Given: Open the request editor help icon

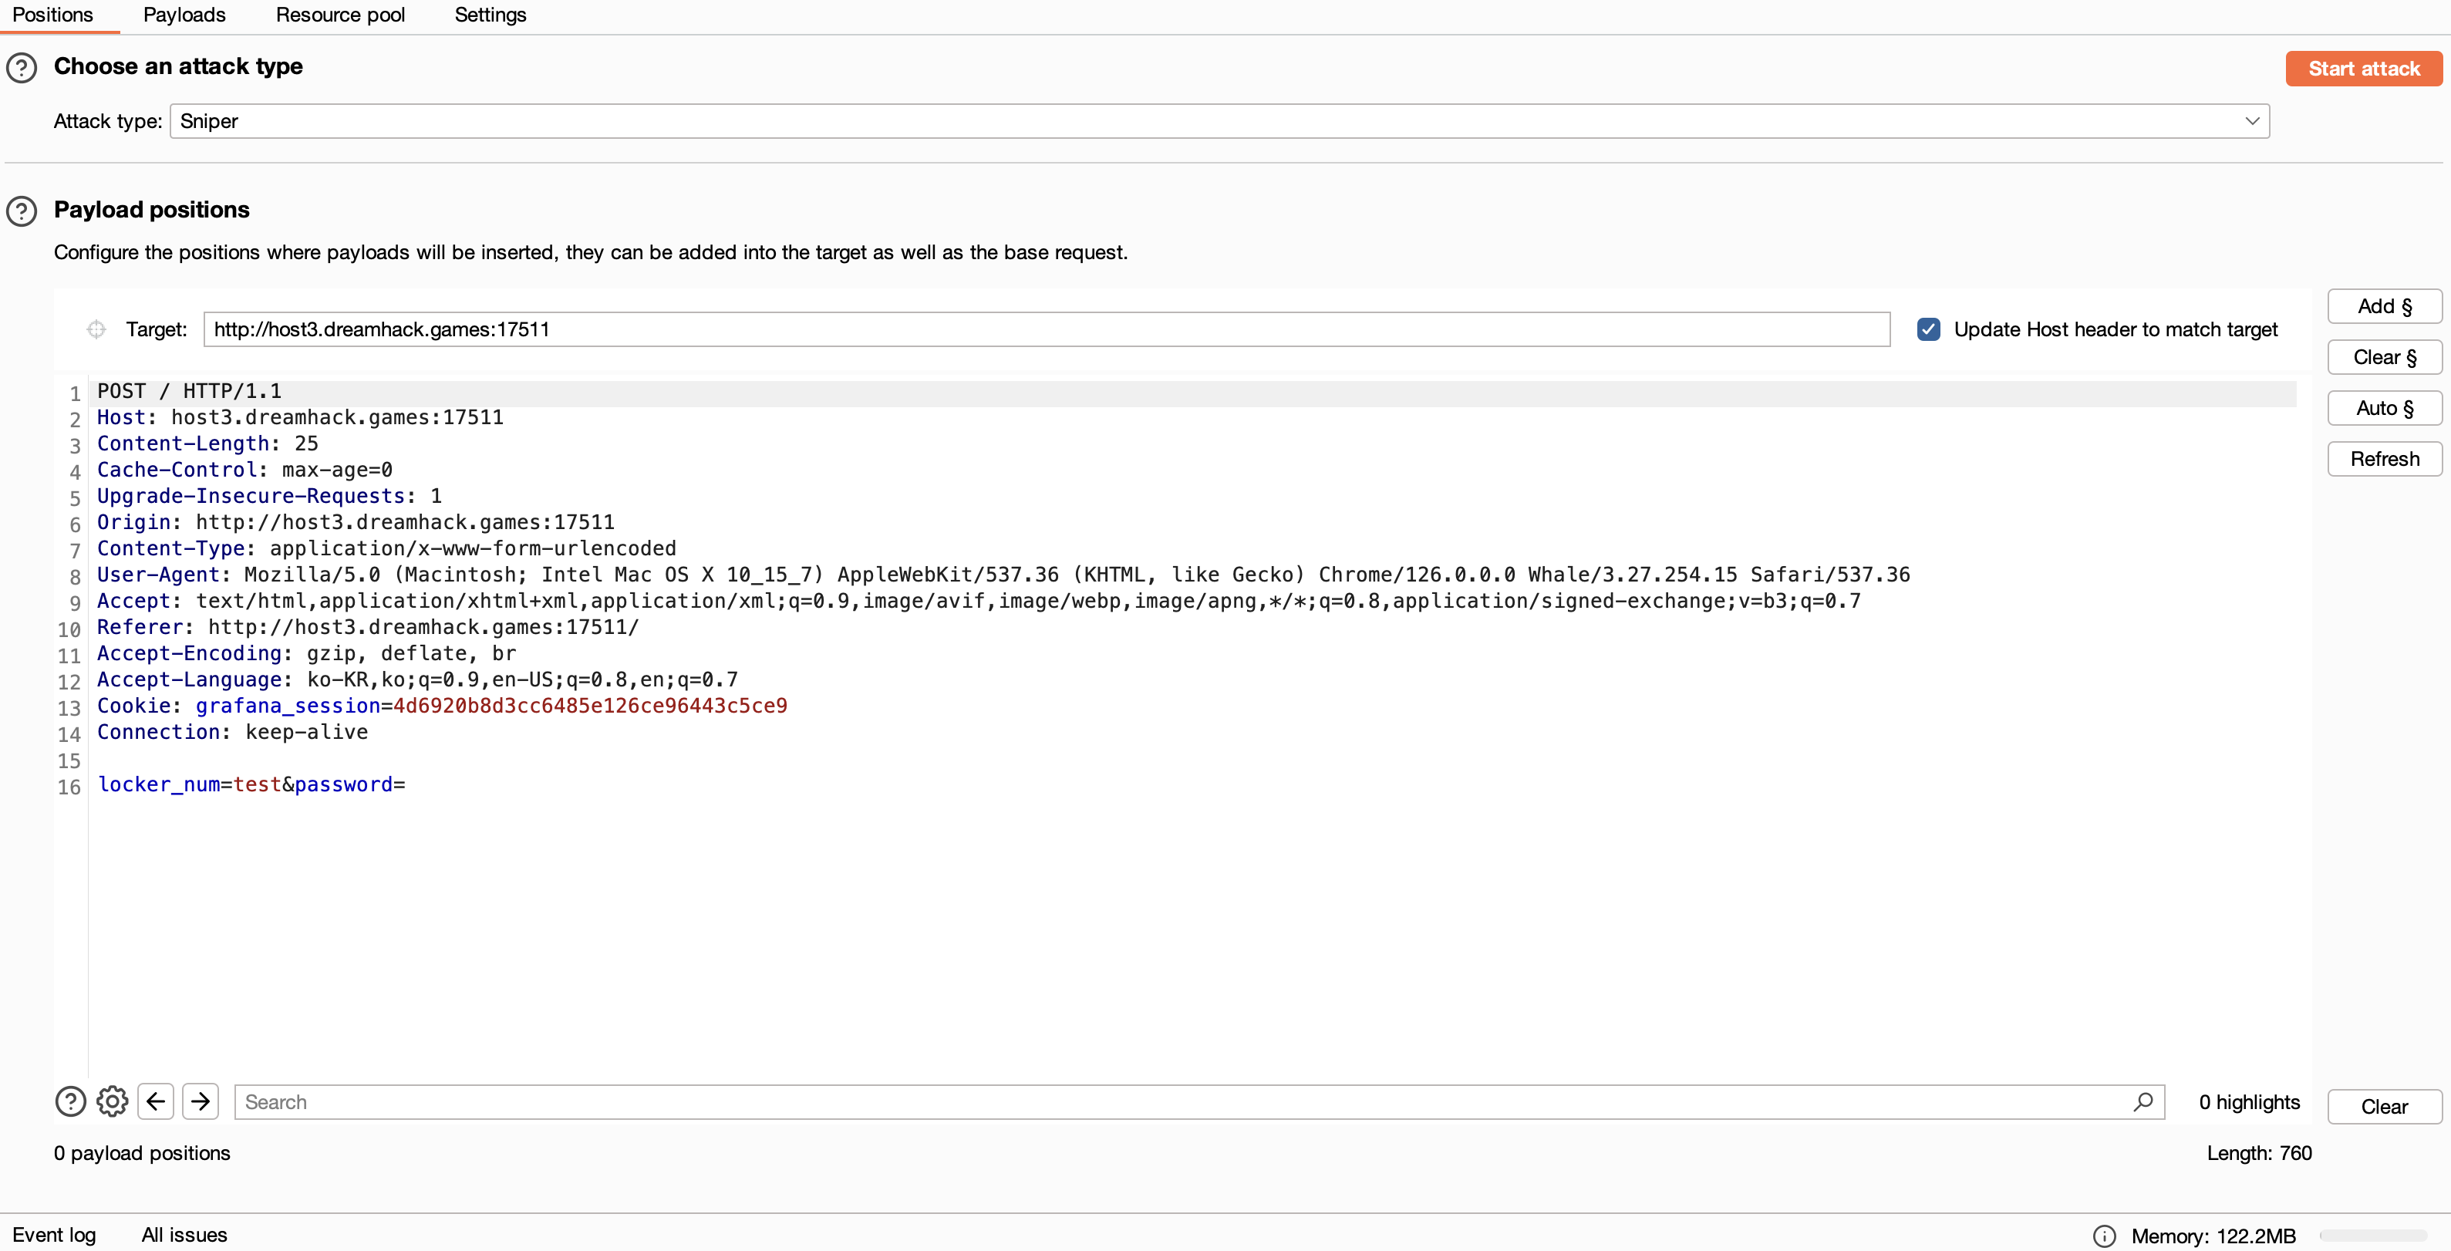Looking at the screenshot, I should pos(70,1101).
